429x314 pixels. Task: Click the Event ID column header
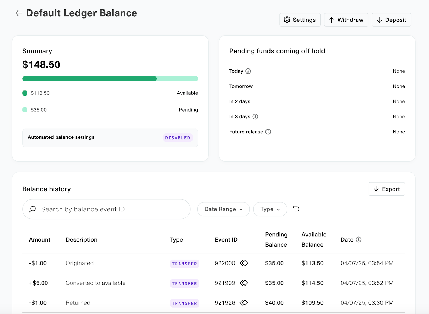coord(226,239)
